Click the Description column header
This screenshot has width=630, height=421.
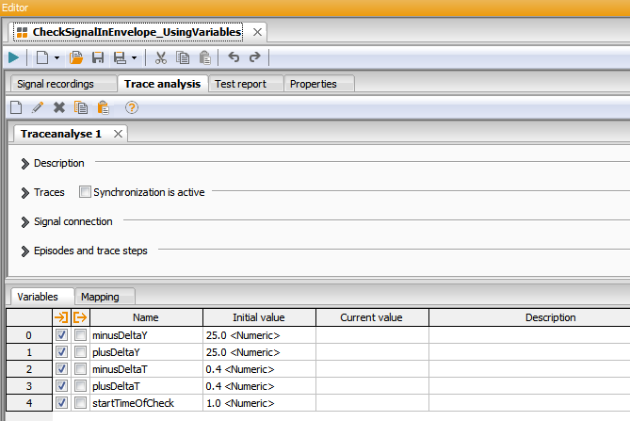click(x=529, y=317)
